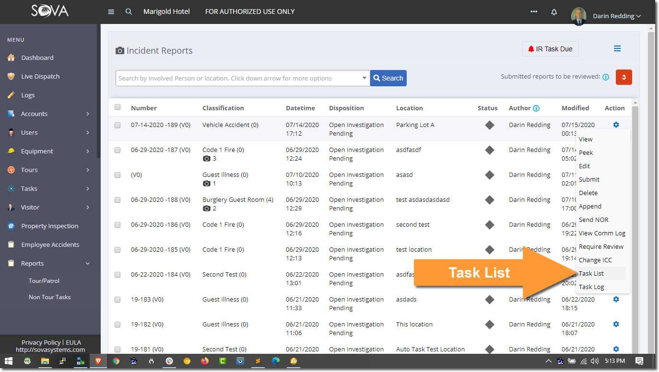Choose Require Review in action menu
The image size is (659, 372).
tap(601, 246)
